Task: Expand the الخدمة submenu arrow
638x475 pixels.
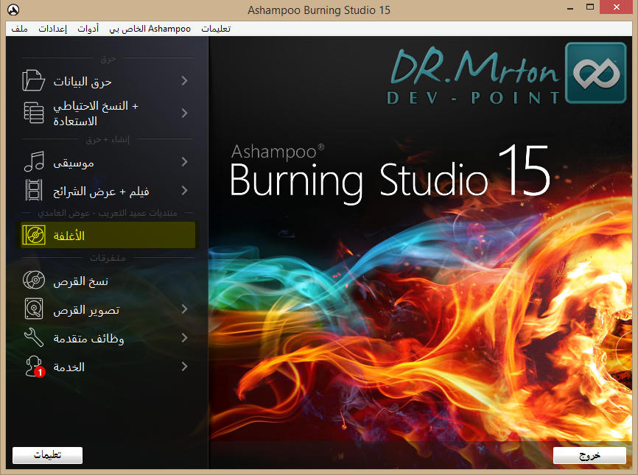Action: tap(184, 366)
